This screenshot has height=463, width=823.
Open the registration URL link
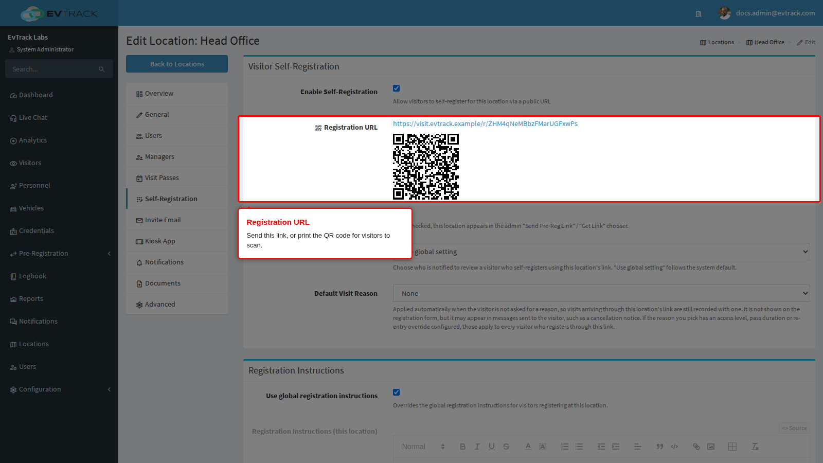coord(485,123)
